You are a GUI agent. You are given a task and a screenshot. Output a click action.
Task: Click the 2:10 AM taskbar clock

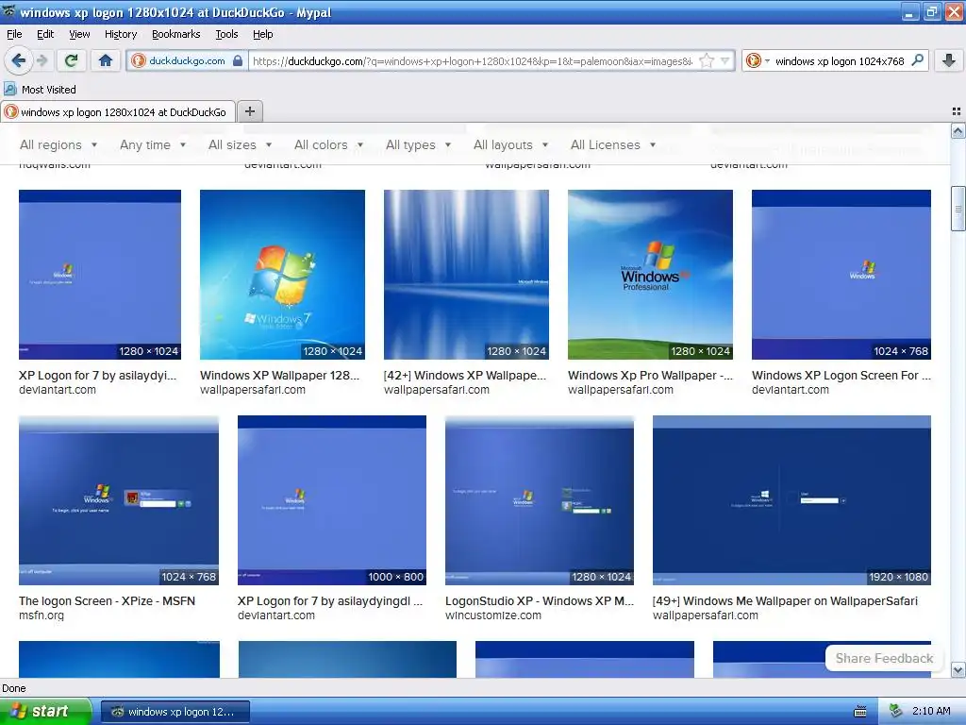(931, 711)
